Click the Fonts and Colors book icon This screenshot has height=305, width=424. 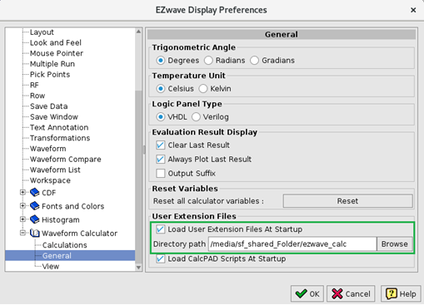pyautogui.click(x=35, y=206)
